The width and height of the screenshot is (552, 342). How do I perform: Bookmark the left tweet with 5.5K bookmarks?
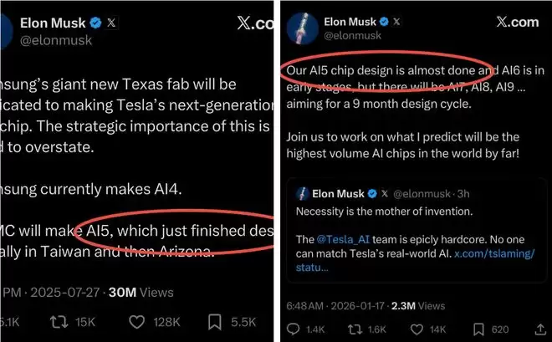coord(215,323)
